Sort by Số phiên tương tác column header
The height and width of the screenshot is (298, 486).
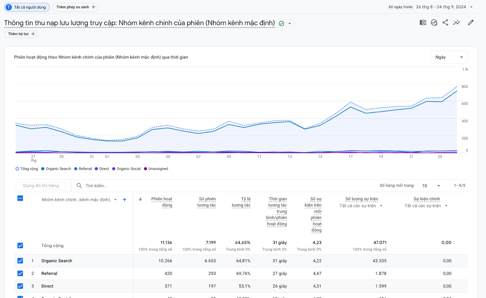[206, 202]
